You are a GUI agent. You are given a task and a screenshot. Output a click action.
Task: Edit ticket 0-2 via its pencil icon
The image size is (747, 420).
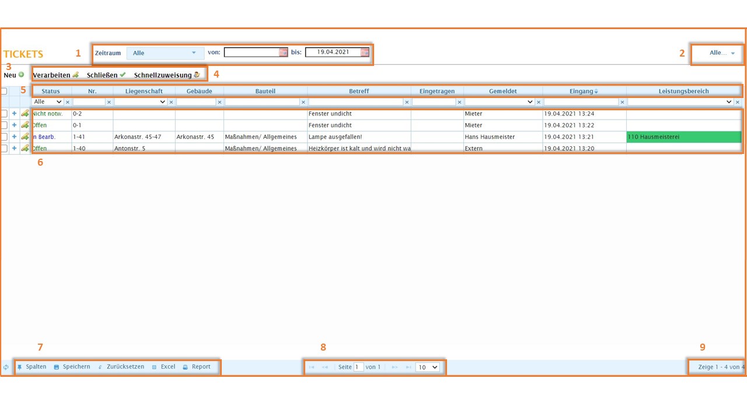coord(25,114)
